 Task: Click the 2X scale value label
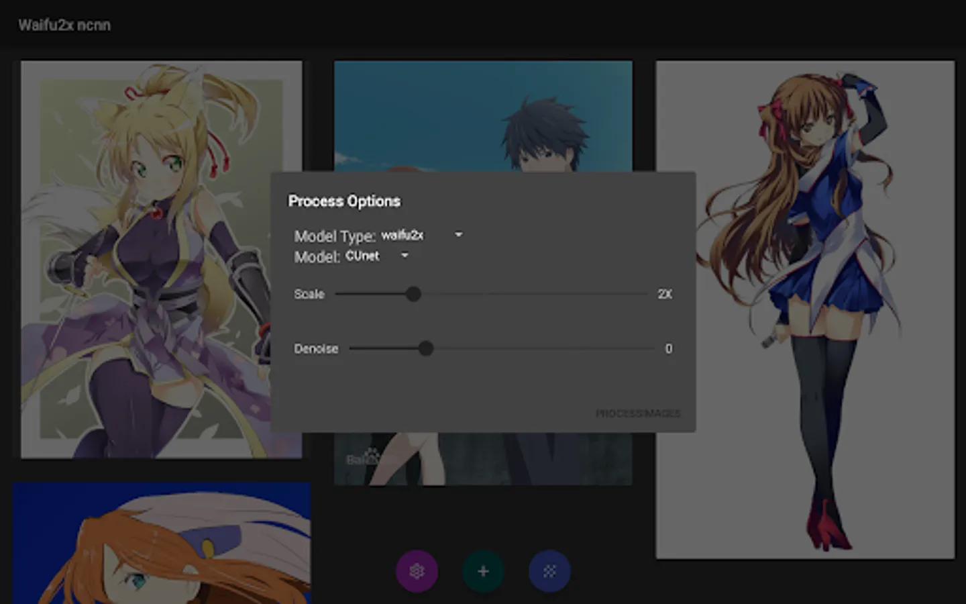coord(665,294)
